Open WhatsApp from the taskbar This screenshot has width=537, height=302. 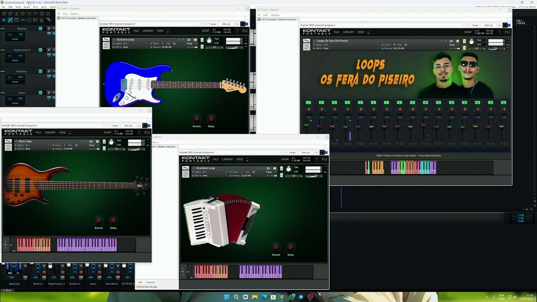[x=292, y=297]
